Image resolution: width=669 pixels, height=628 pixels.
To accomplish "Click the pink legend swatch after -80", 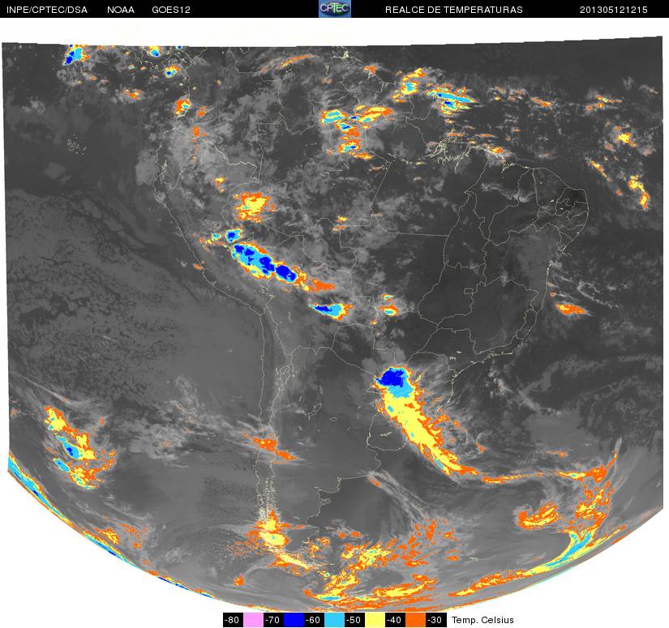I will point(253,620).
